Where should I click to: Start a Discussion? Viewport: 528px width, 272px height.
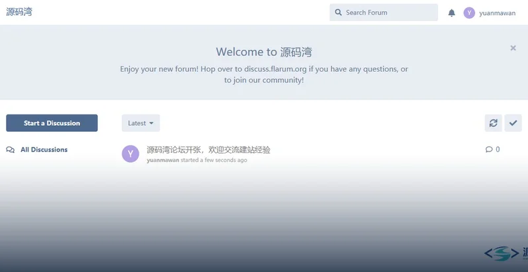(52, 123)
